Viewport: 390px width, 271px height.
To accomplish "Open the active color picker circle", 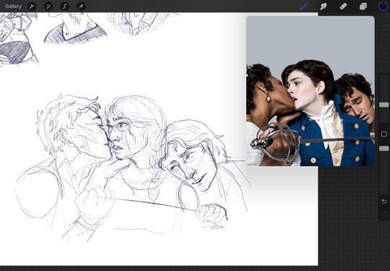I will pos(383,7).
